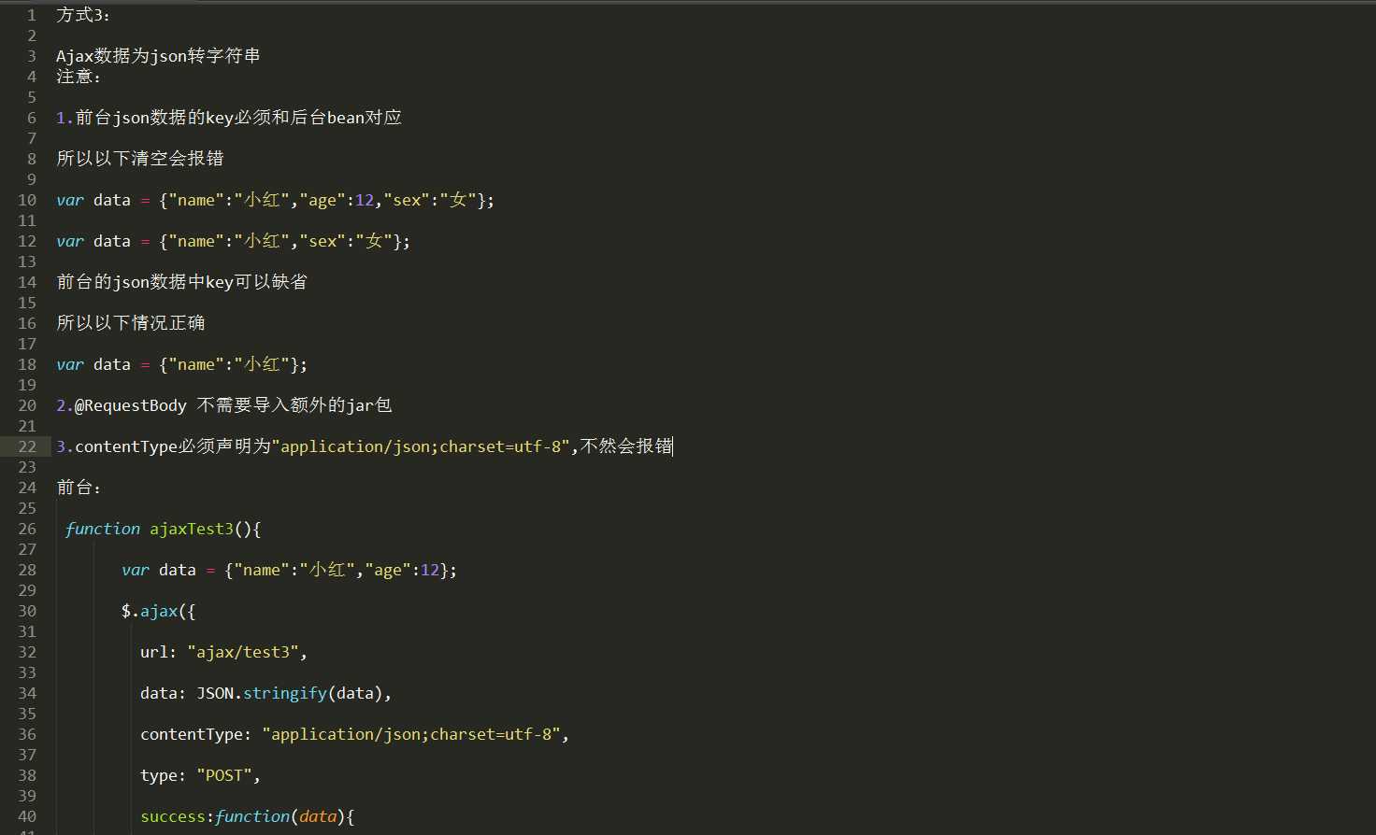Click the text "前台的json数据中key可以缺省"

coord(181,282)
